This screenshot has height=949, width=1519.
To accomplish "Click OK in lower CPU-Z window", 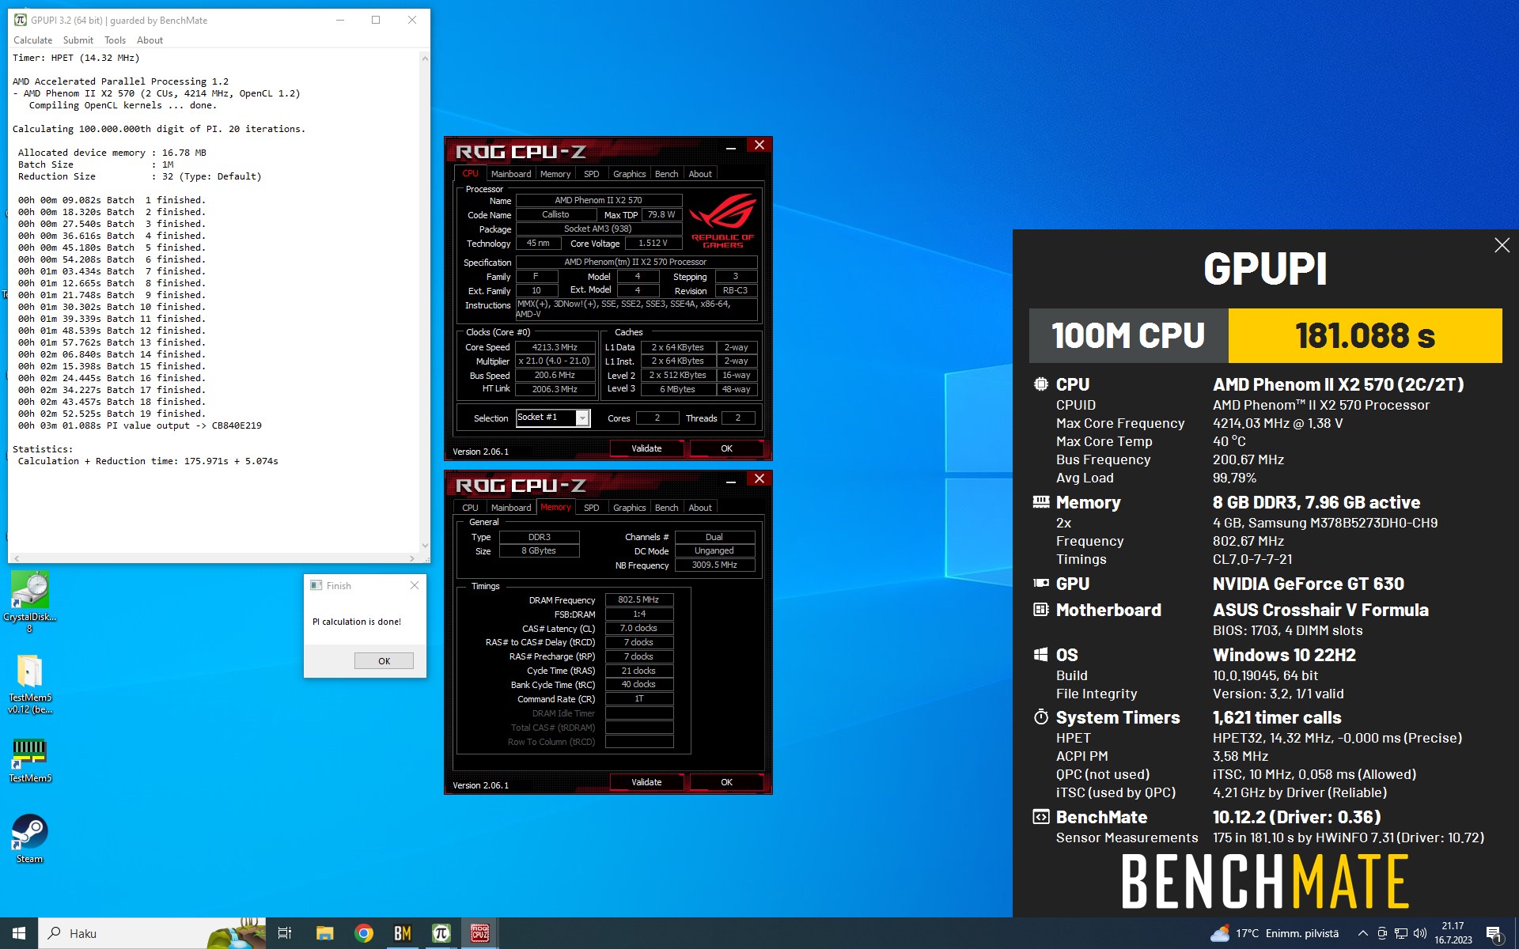I will click(x=726, y=782).
